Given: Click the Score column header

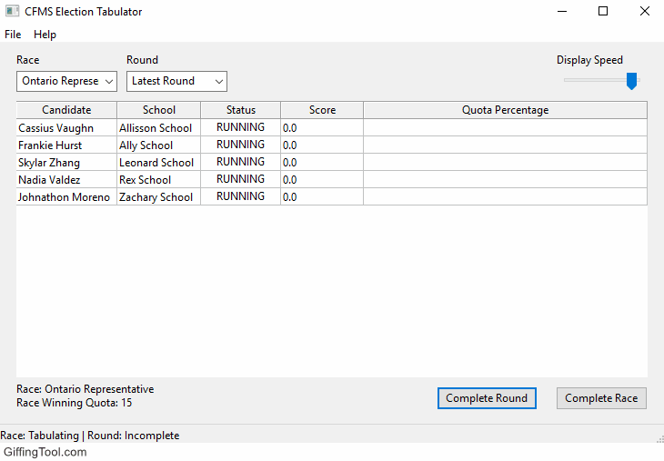Looking at the screenshot, I should click(x=322, y=110).
